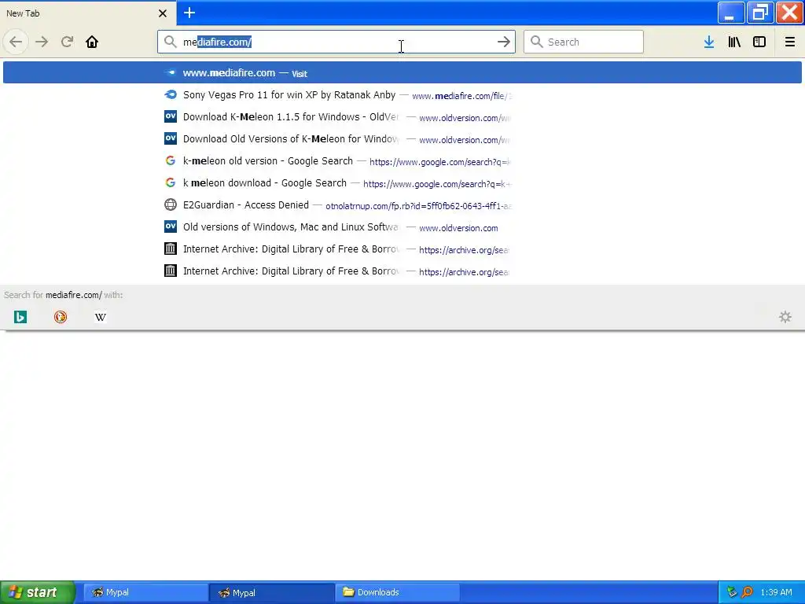The width and height of the screenshot is (805, 604).
Task: Select k meleon download Google Search suggestion
Action: [x=402, y=183]
